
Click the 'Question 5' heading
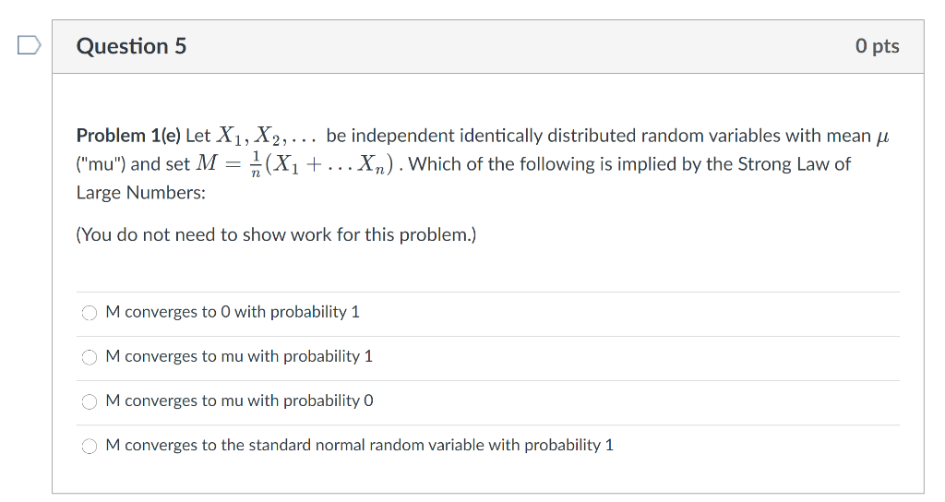131,46
